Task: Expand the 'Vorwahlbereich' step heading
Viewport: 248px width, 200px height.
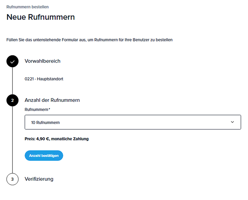Action: pyautogui.click(x=42, y=61)
